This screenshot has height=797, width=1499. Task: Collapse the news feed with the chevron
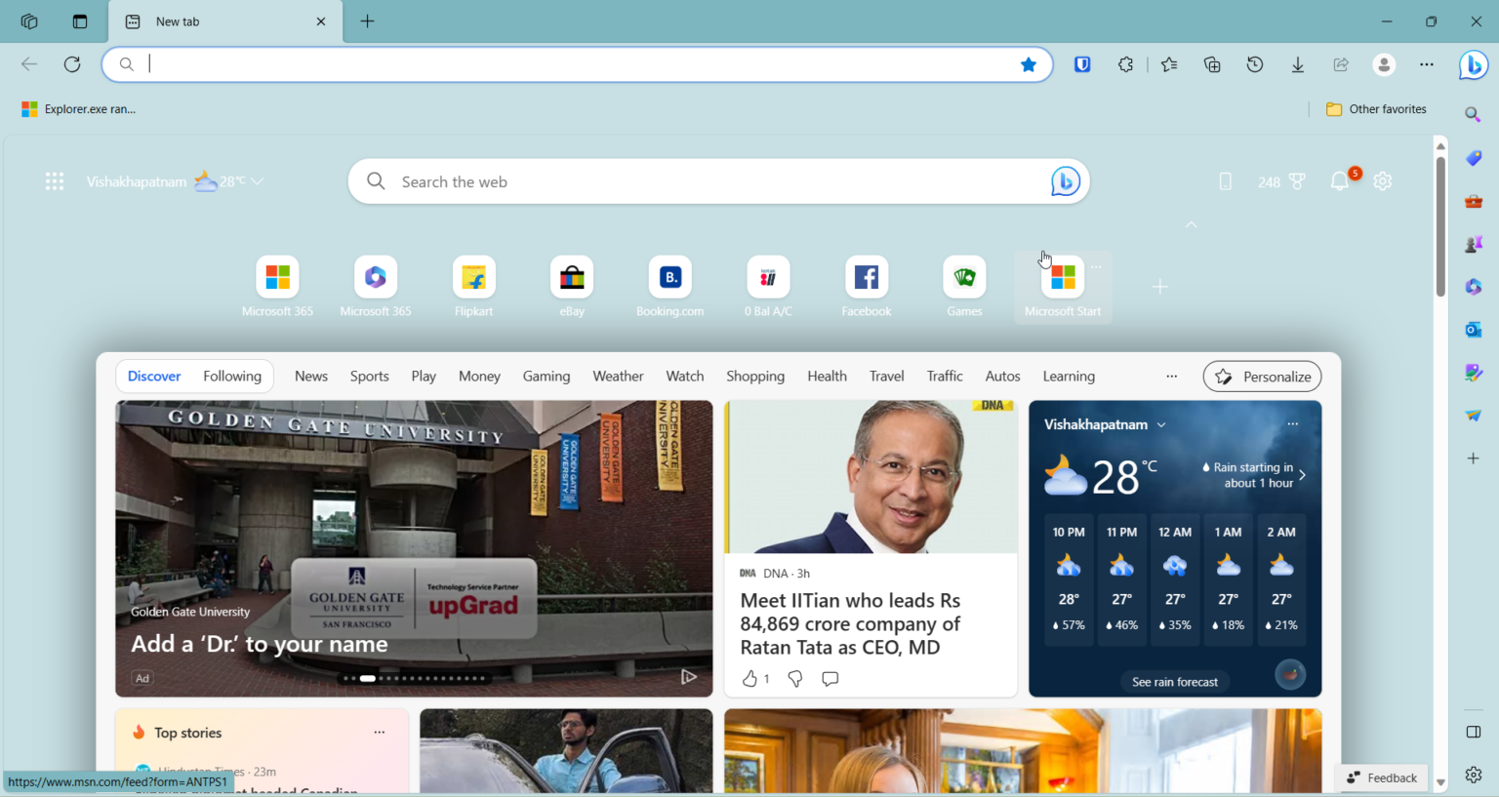[1192, 224]
